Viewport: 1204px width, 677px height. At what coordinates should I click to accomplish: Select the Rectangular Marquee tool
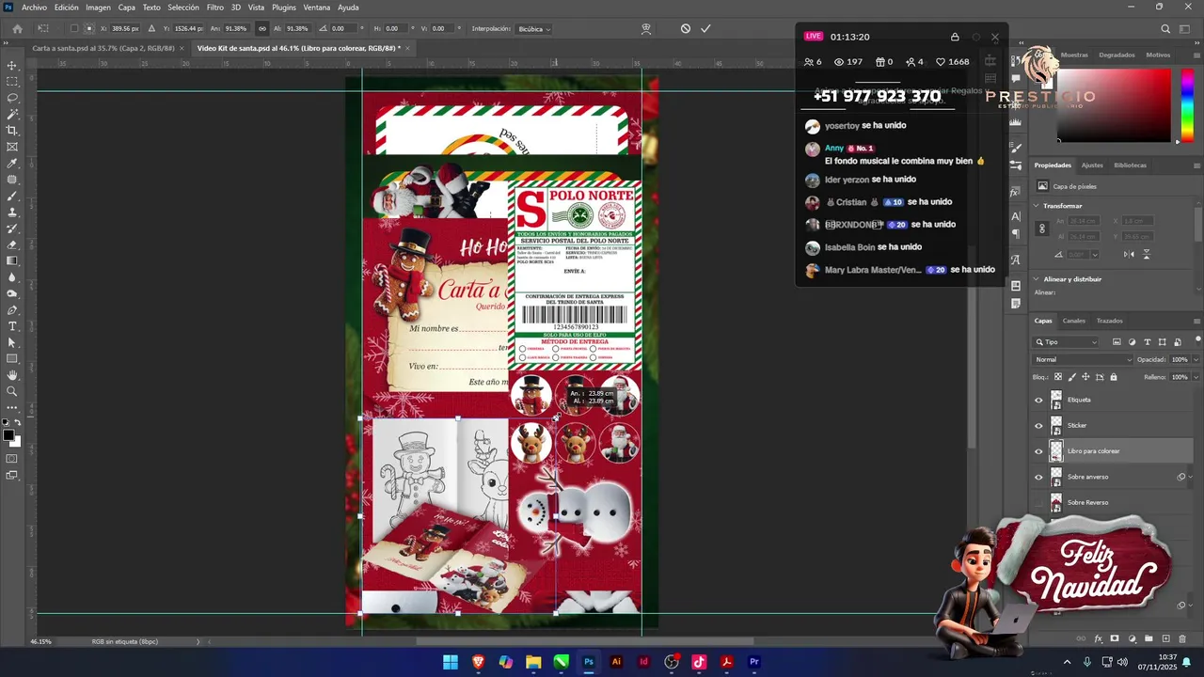(x=12, y=82)
